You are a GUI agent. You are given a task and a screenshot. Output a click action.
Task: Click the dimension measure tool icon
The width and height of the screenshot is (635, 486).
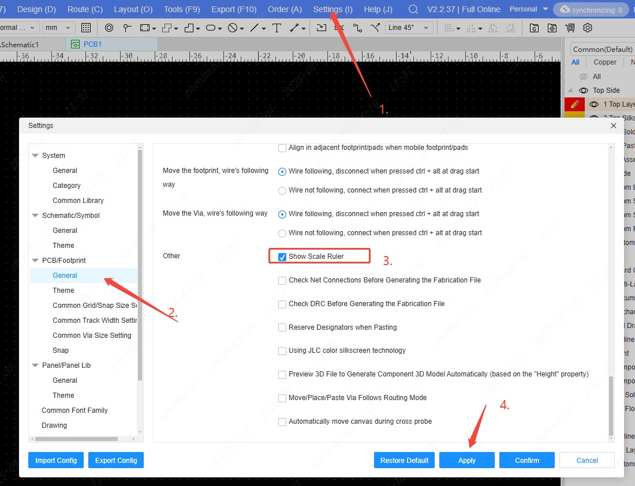294,28
